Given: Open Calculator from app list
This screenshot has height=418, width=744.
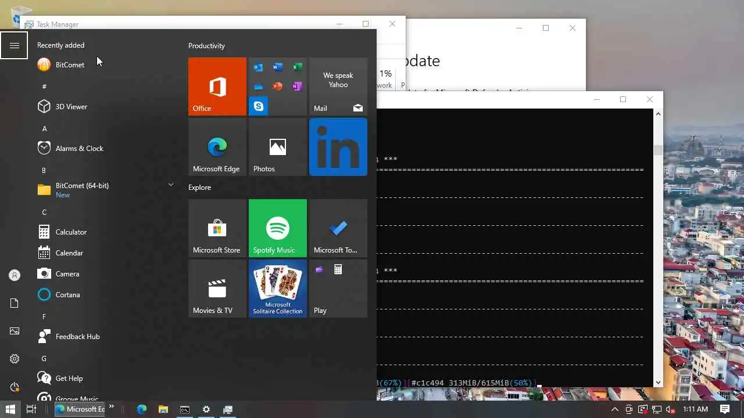Looking at the screenshot, I should coord(105,232).
